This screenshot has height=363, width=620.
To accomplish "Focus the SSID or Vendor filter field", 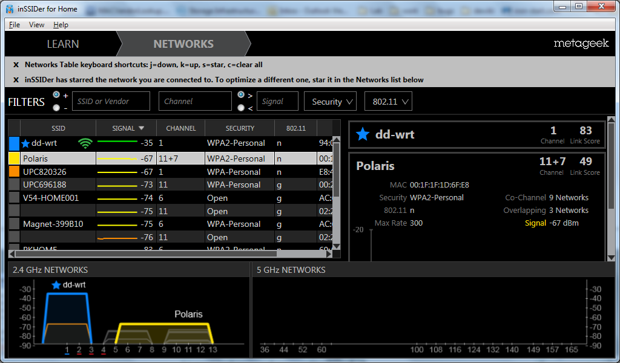I will [111, 101].
